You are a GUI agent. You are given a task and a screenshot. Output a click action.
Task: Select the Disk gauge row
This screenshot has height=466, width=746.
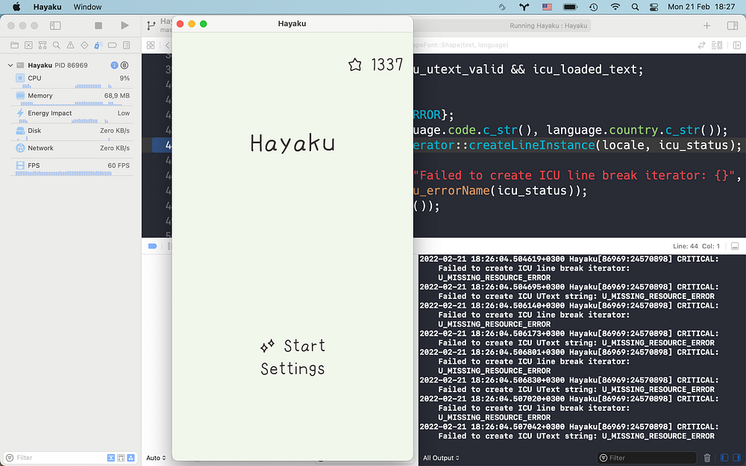click(72, 132)
